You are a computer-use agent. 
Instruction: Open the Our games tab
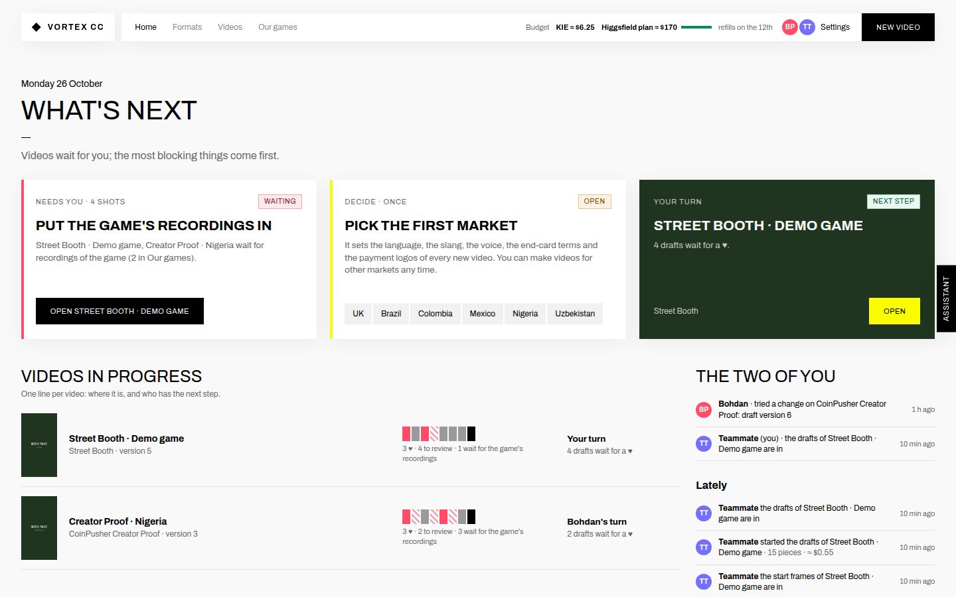278,27
